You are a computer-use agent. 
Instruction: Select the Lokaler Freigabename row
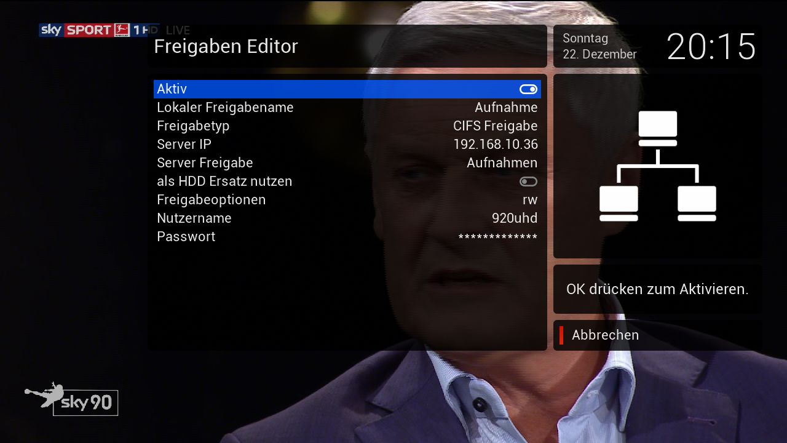(347, 108)
